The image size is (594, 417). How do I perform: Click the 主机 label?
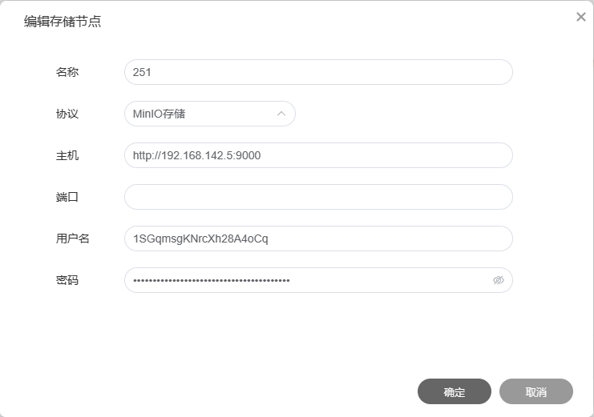(x=67, y=155)
